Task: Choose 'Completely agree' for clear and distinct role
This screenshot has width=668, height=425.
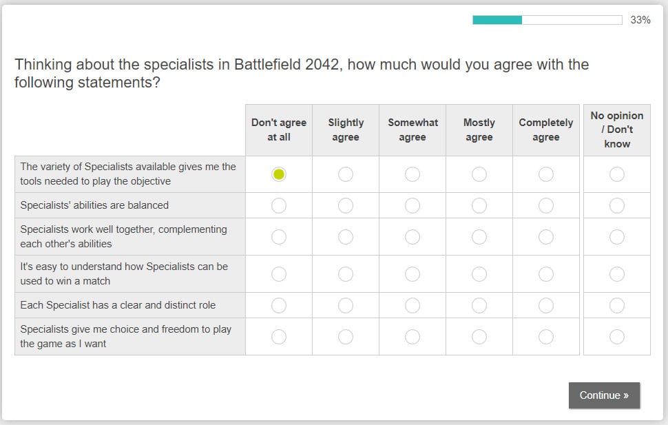Action: [x=546, y=305]
